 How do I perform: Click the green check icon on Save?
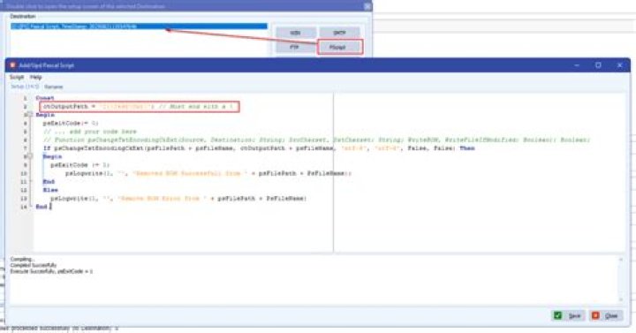click(557, 315)
